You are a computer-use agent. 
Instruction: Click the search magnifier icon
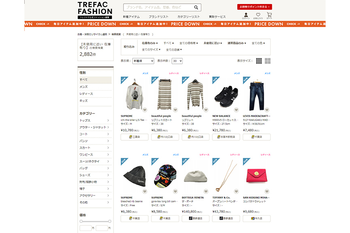(x=196, y=7)
